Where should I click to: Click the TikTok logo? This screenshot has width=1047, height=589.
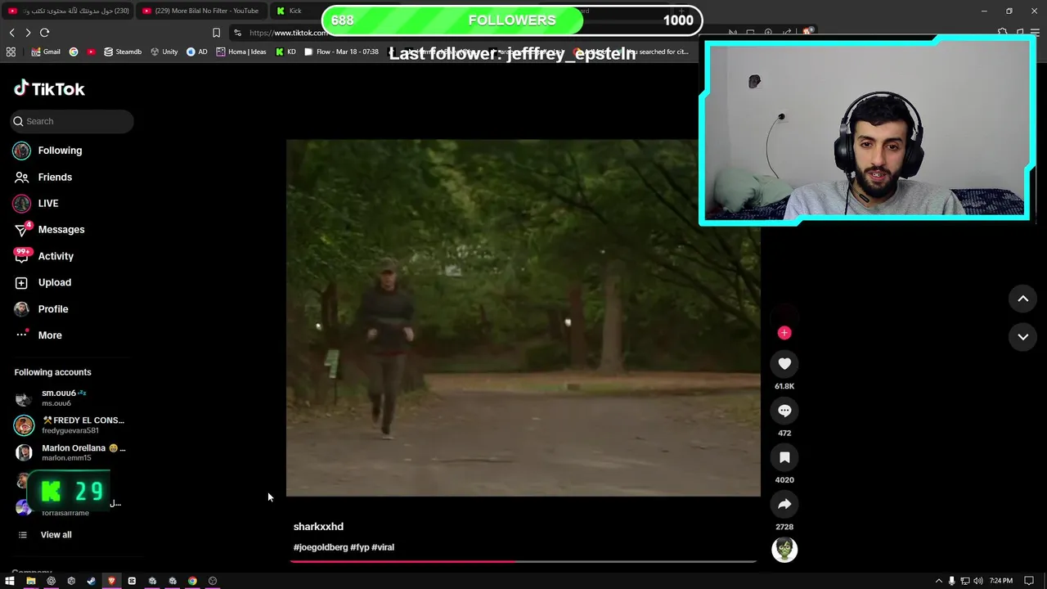pos(49,88)
